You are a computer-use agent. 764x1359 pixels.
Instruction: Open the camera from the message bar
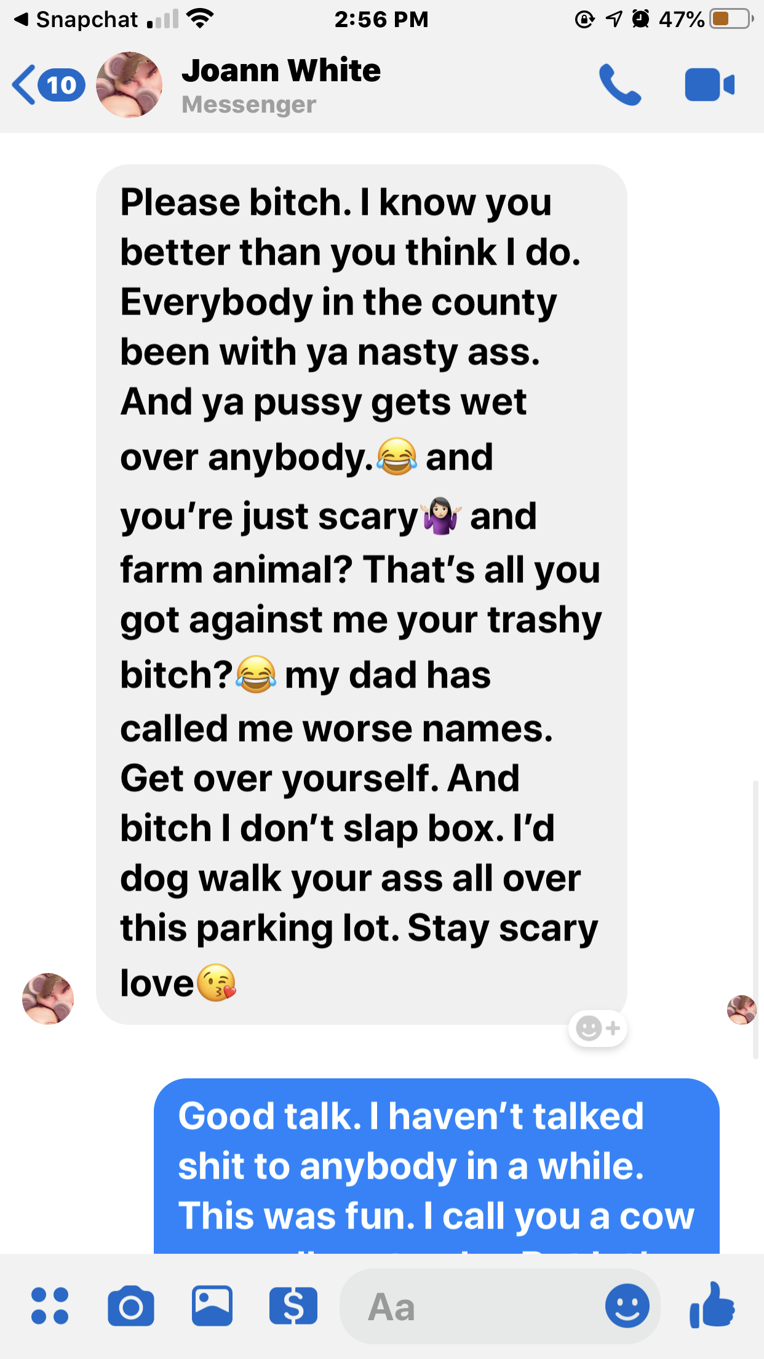[131, 1305]
